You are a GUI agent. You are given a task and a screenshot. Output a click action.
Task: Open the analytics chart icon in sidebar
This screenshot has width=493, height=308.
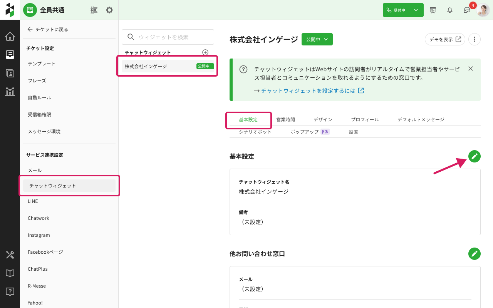pos(10,92)
